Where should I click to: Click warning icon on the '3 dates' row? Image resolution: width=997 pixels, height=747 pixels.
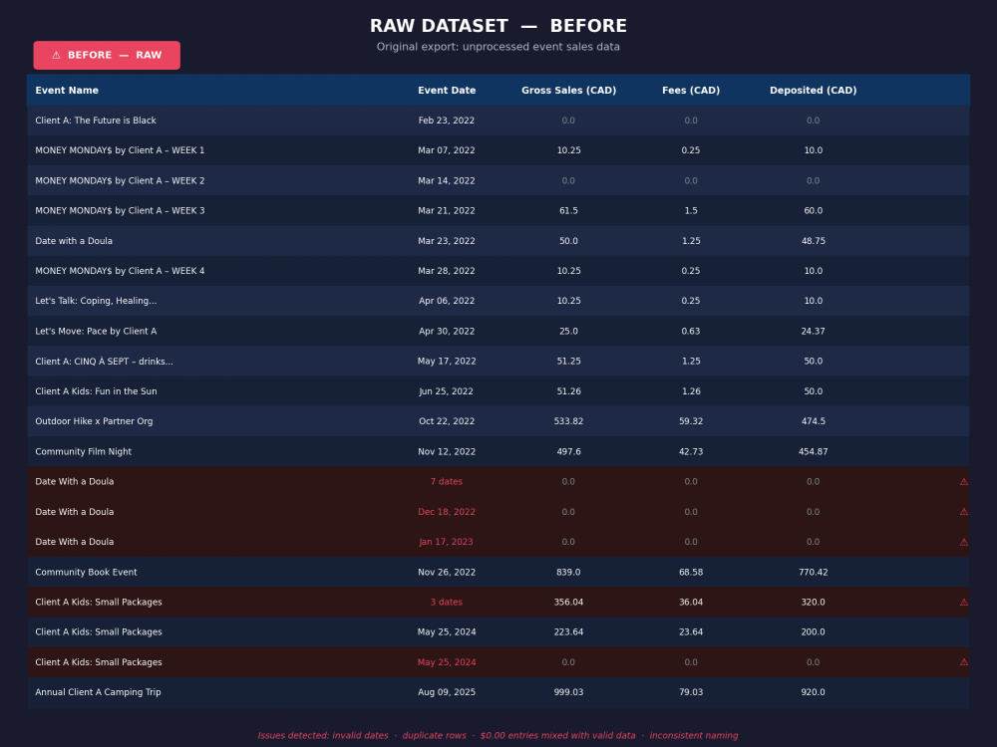click(964, 603)
